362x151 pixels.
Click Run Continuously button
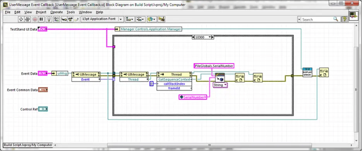coord(27,19)
